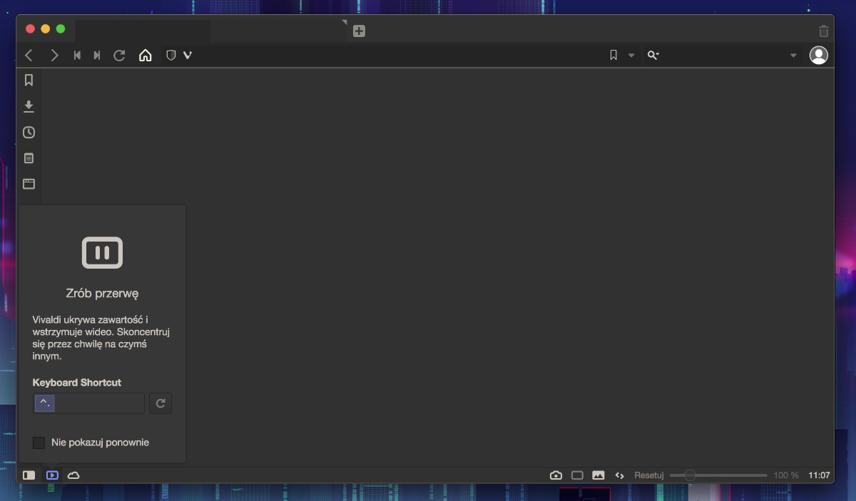Select the open blank tab
This screenshot has height=501, width=856.
[143, 31]
